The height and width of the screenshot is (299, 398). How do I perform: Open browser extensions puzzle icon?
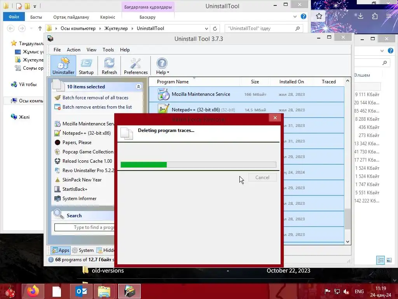tap(375, 16)
